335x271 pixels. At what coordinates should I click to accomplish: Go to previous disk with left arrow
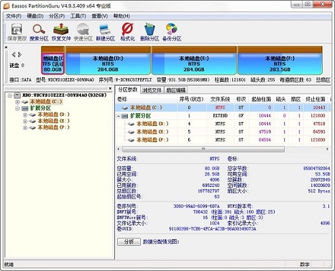coord(14,54)
